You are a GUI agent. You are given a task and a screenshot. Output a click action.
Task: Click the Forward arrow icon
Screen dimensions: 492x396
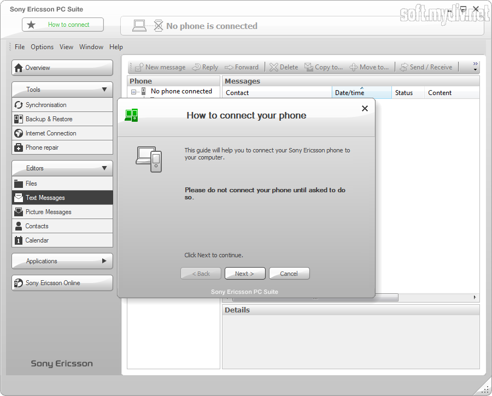(229, 67)
